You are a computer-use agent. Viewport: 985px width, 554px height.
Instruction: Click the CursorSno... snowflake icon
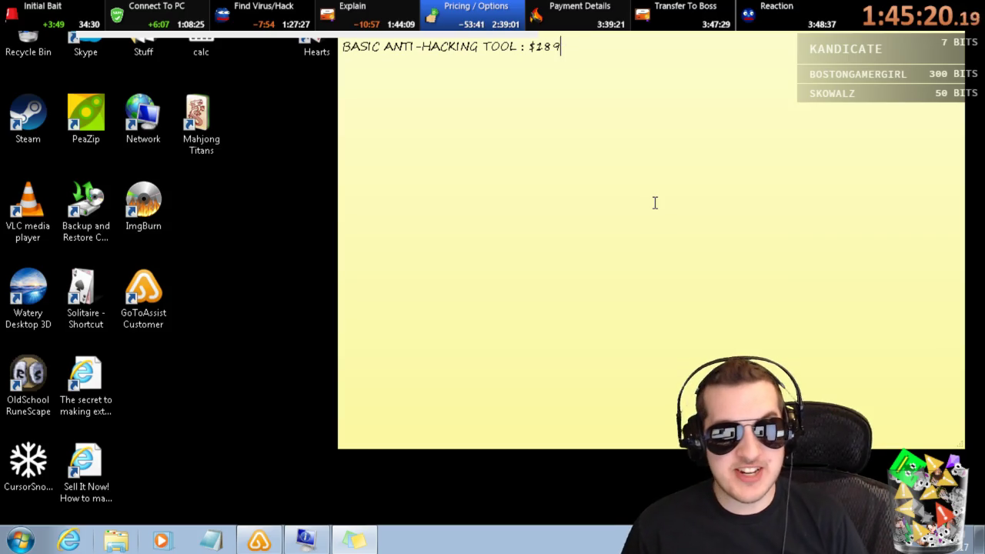click(x=28, y=467)
